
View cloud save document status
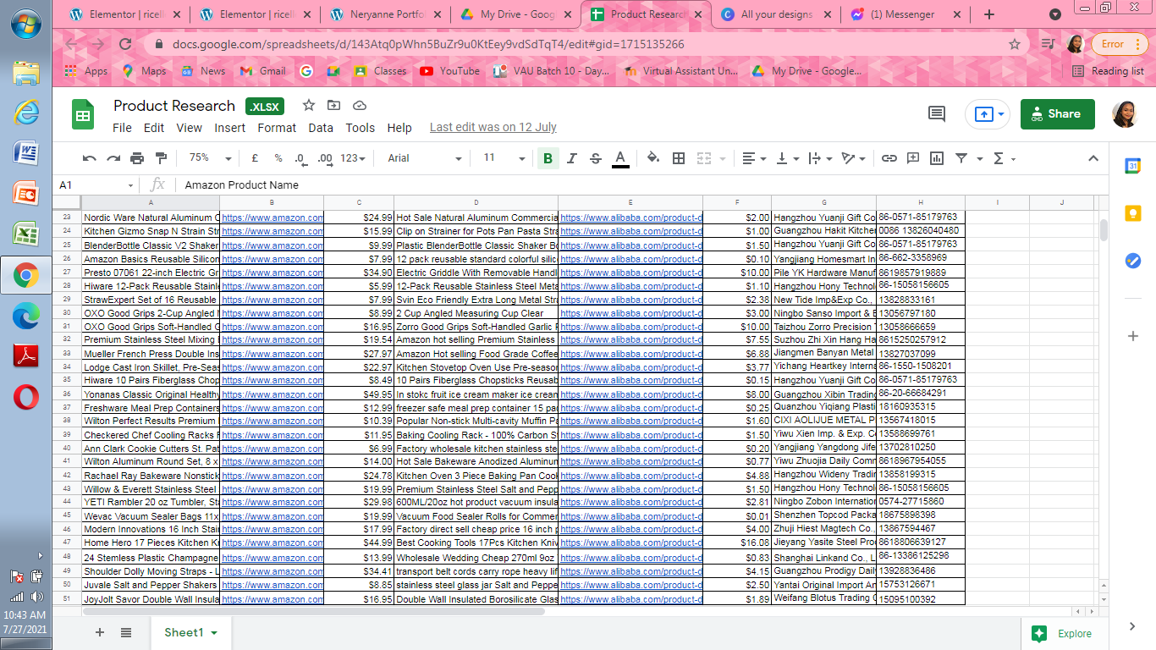pyautogui.click(x=360, y=105)
